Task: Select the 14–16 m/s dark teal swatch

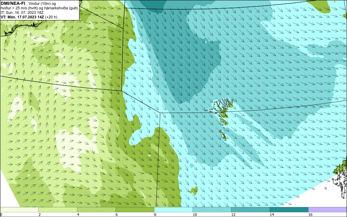Action: (x=289, y=209)
